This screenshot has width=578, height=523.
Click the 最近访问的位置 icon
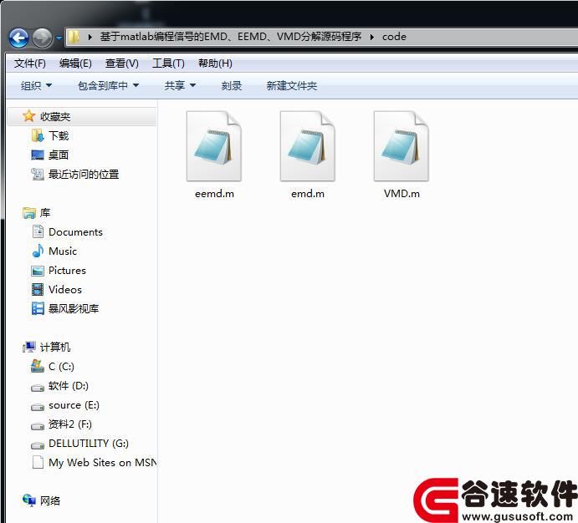(x=38, y=174)
